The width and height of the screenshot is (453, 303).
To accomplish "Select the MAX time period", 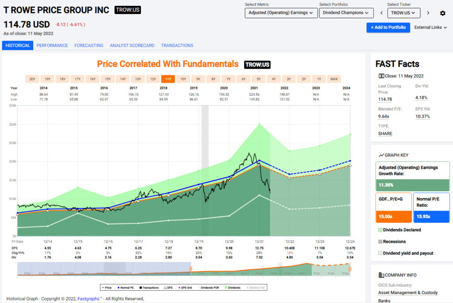I will tap(334, 79).
